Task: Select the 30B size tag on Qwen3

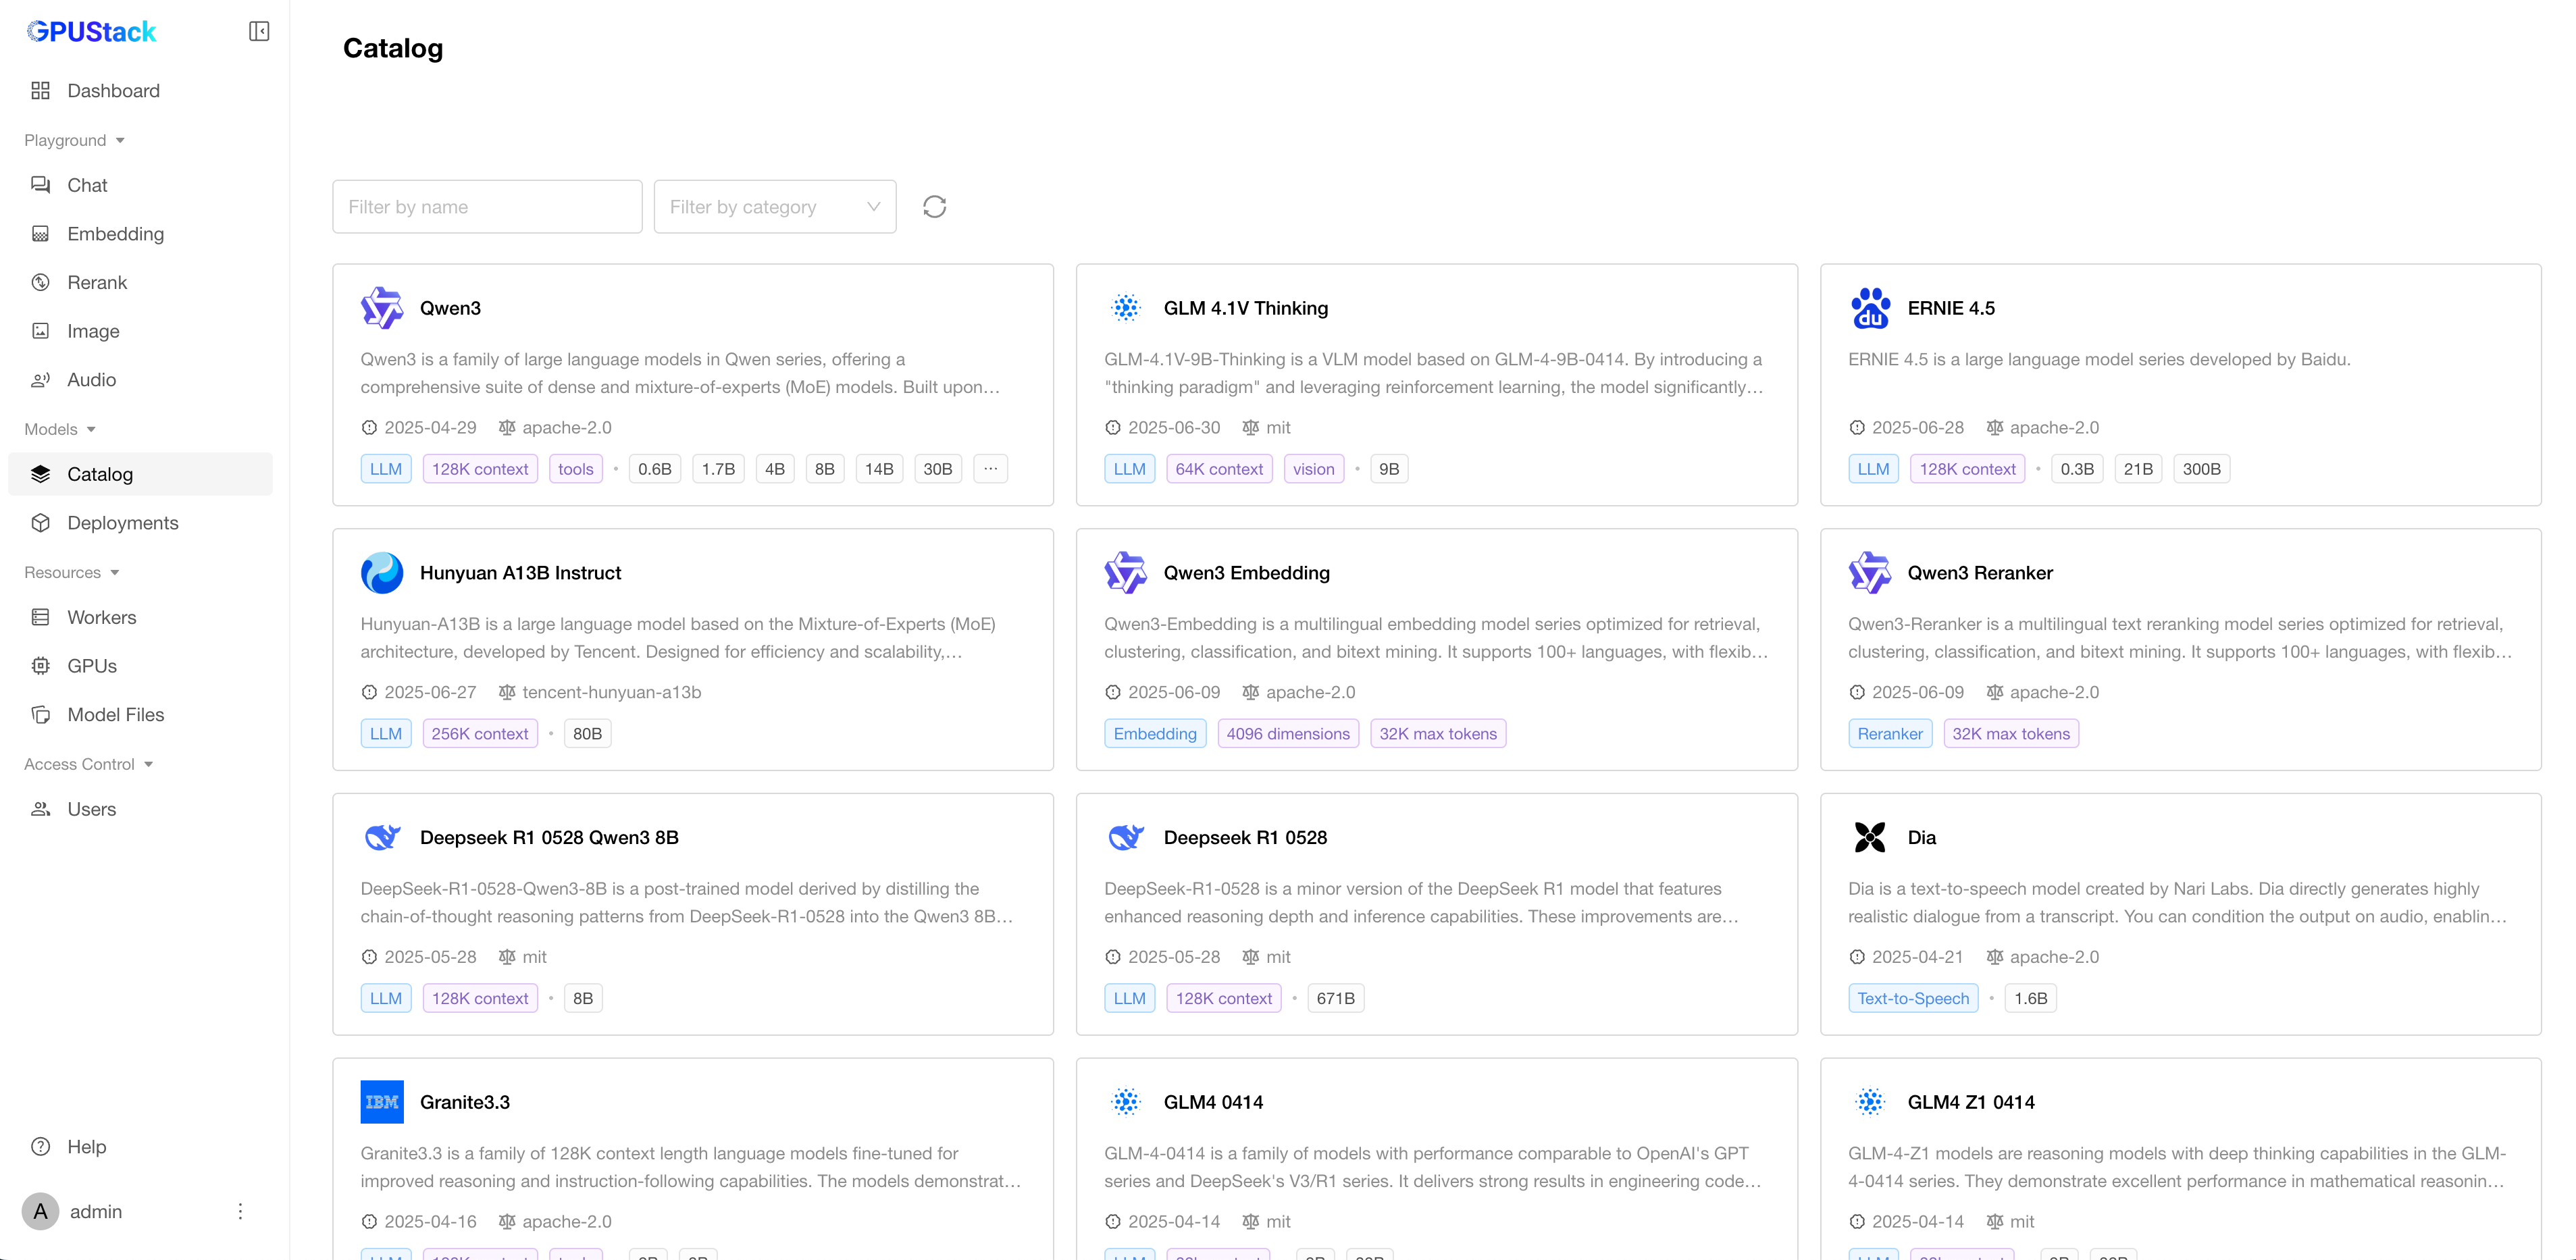Action: point(937,469)
